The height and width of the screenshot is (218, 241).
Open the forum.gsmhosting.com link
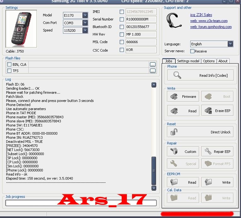(x=211, y=27)
